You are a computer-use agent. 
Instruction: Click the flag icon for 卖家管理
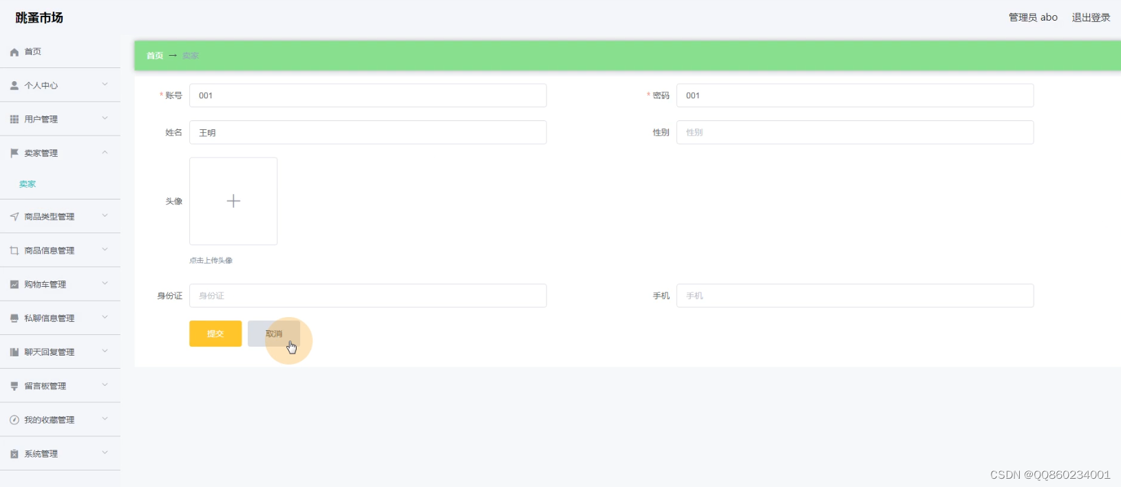(14, 153)
